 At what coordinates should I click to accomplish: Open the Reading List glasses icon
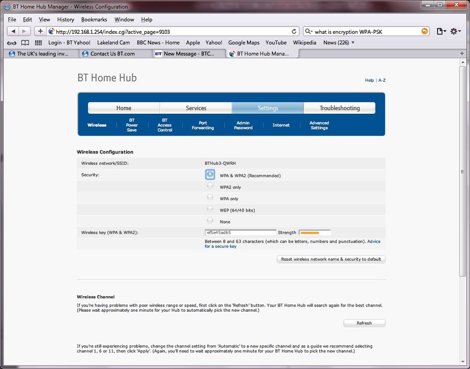coord(12,43)
